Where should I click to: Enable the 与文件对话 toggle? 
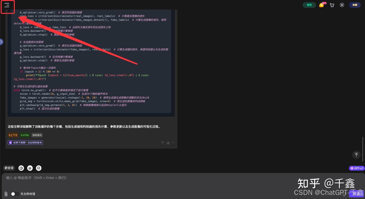pyautogui.click(x=15, y=194)
